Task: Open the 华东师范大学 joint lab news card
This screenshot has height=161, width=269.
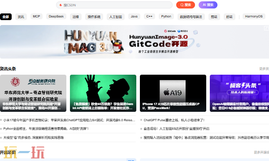Action: (33, 93)
